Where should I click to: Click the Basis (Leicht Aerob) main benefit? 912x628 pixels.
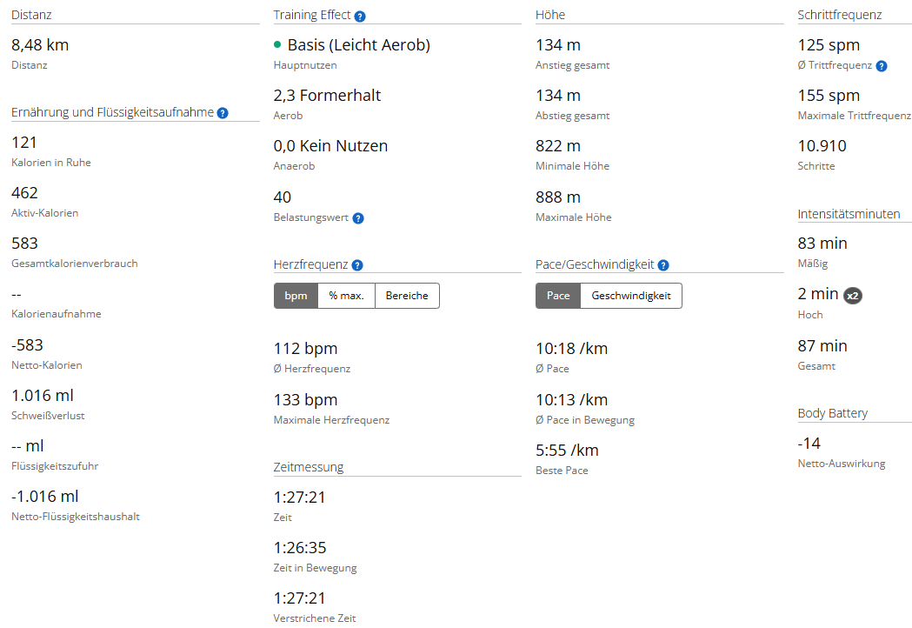click(358, 45)
